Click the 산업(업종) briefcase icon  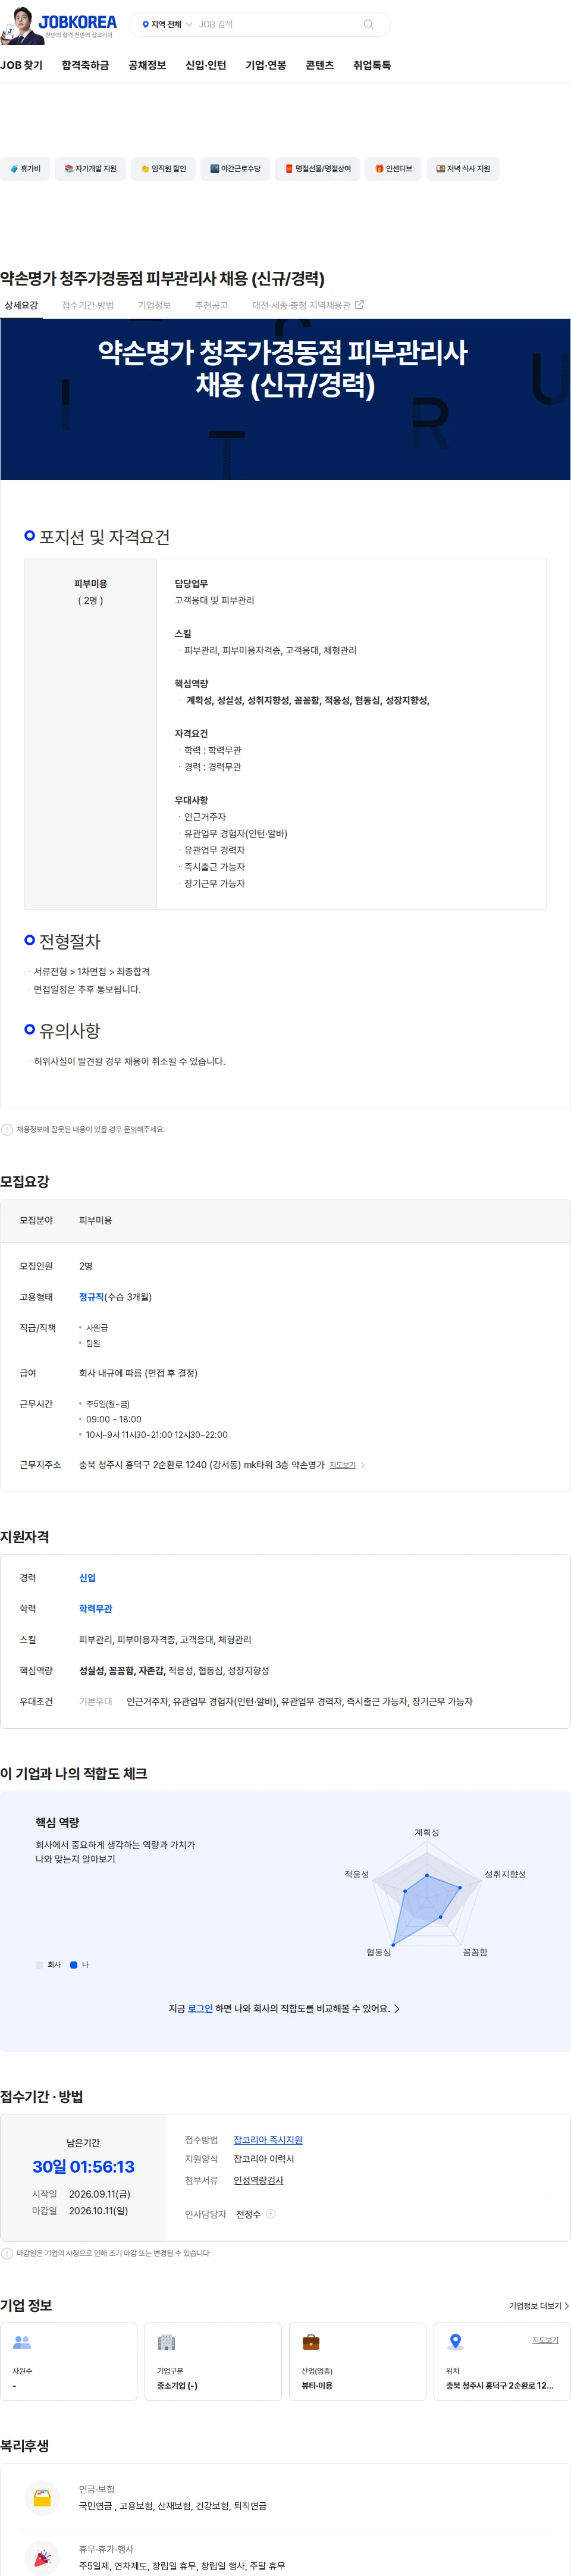coord(311,2342)
